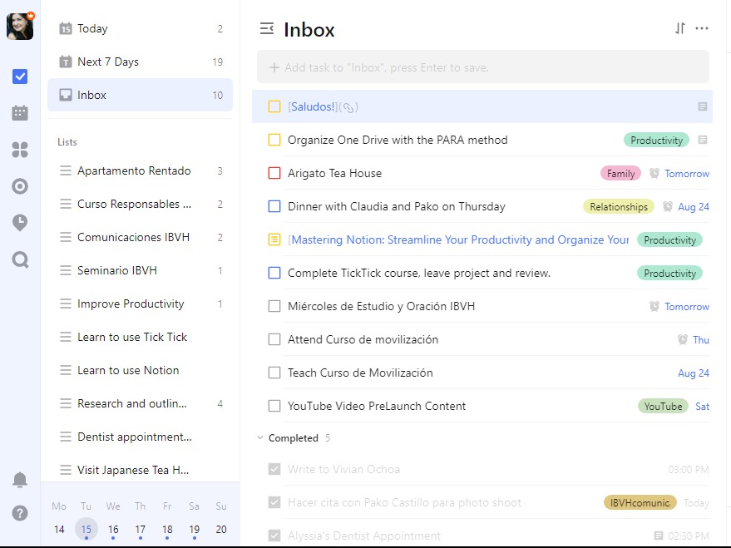Open the Pomodoro focus circle icon
The width and height of the screenshot is (731, 548).
tap(20, 186)
